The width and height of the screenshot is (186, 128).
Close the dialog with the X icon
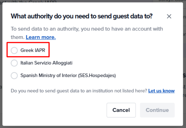click(169, 16)
